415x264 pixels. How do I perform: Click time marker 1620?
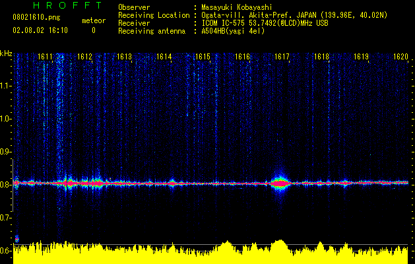coord(400,56)
